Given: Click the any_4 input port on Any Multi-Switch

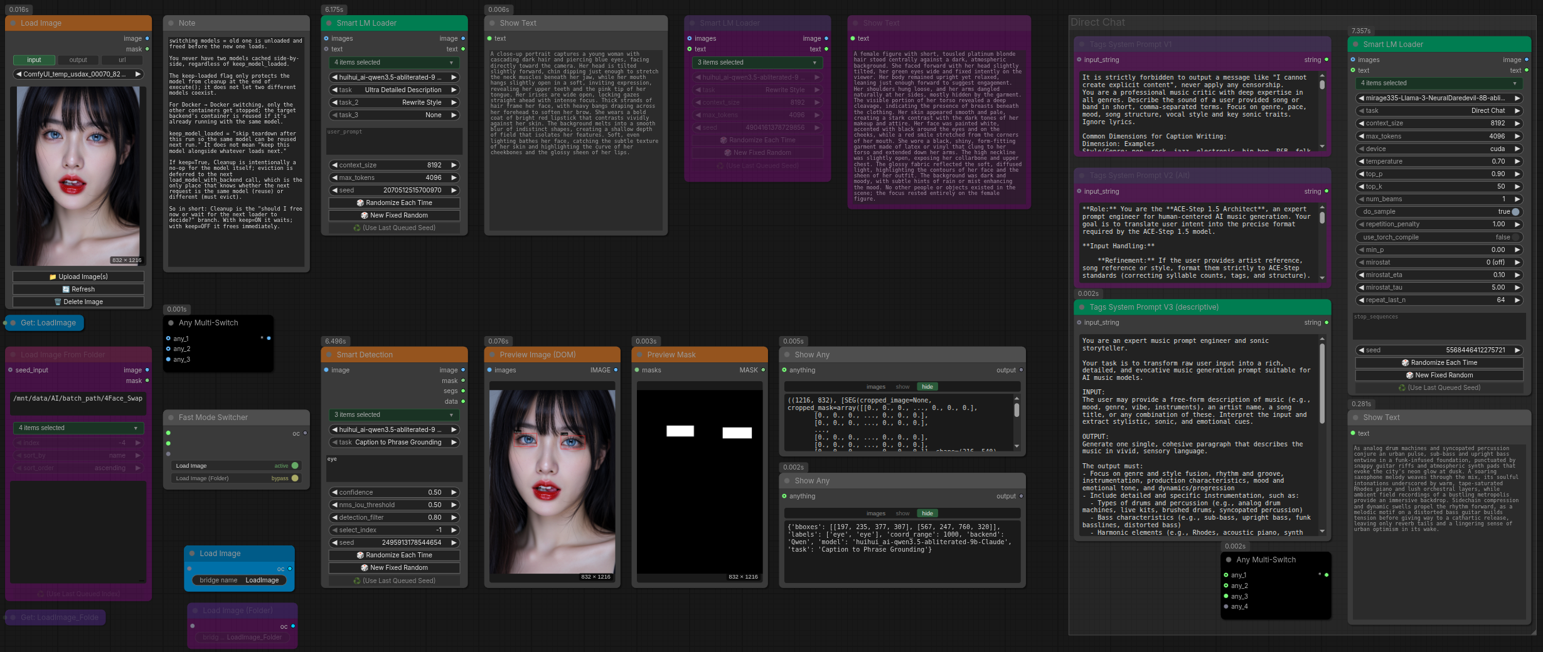Looking at the screenshot, I should tap(1226, 606).
